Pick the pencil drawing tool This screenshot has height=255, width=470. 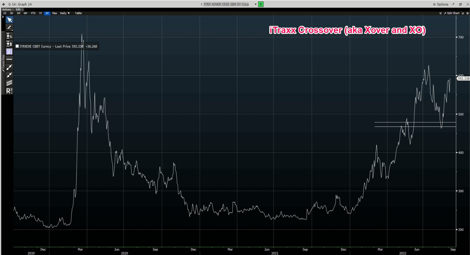[9, 28]
